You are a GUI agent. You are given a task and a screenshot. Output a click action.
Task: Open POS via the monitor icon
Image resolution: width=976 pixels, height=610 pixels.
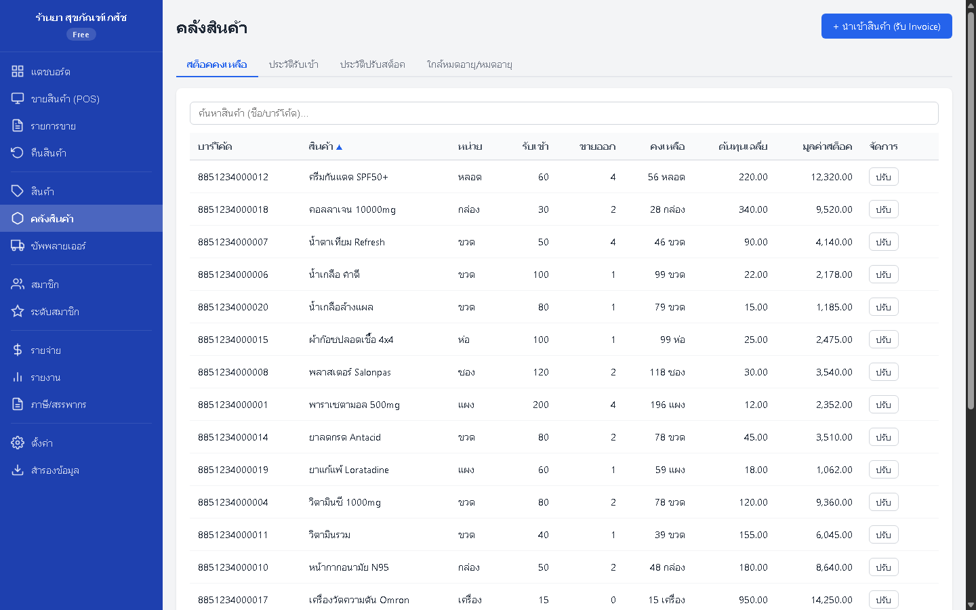(x=18, y=98)
